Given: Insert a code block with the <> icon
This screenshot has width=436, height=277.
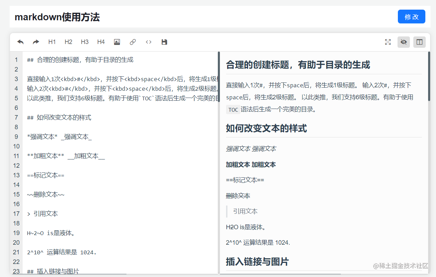Looking at the screenshot, I should [148, 42].
